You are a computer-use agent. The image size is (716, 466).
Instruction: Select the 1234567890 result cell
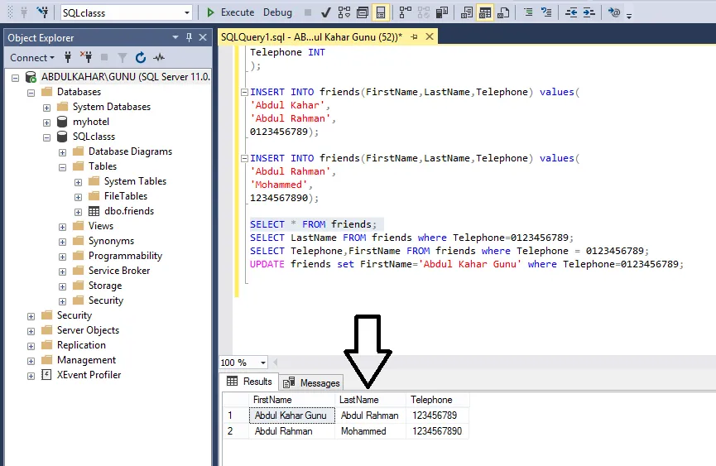click(x=437, y=431)
